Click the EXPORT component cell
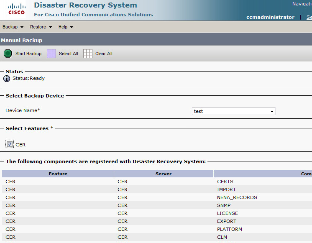Image resolution: width=312 pixels, height=243 pixels. click(x=227, y=221)
